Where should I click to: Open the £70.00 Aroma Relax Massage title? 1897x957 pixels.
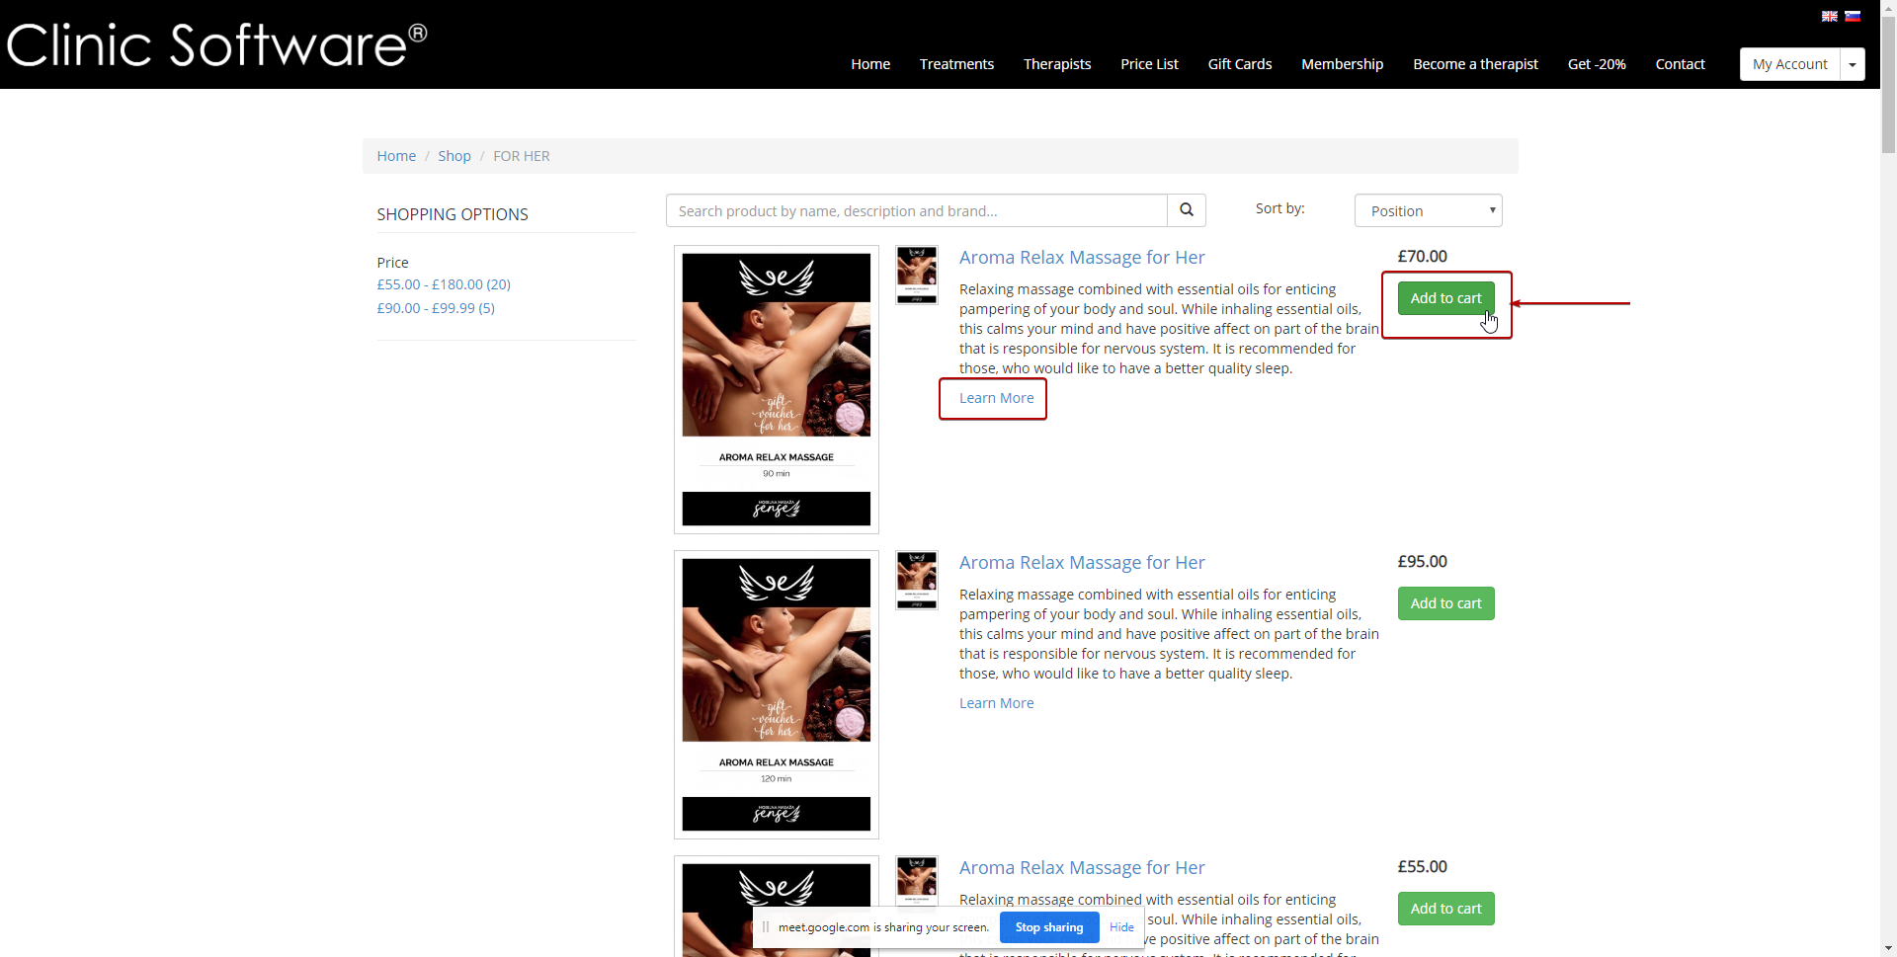coord(1082,258)
